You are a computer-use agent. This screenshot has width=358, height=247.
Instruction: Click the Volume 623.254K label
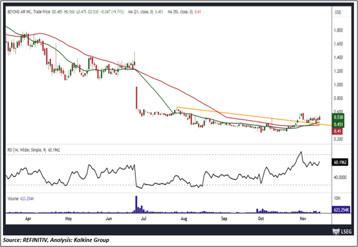pyautogui.click(x=21, y=199)
